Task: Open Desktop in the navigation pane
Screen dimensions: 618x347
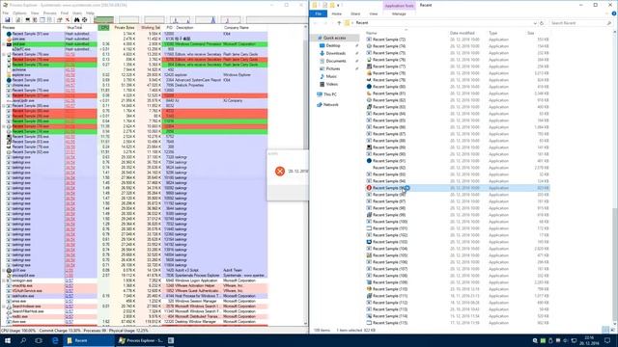Action: pyautogui.click(x=333, y=45)
